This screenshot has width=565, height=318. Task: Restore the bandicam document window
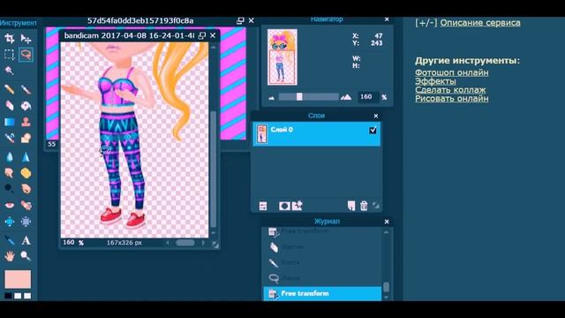[x=202, y=35]
